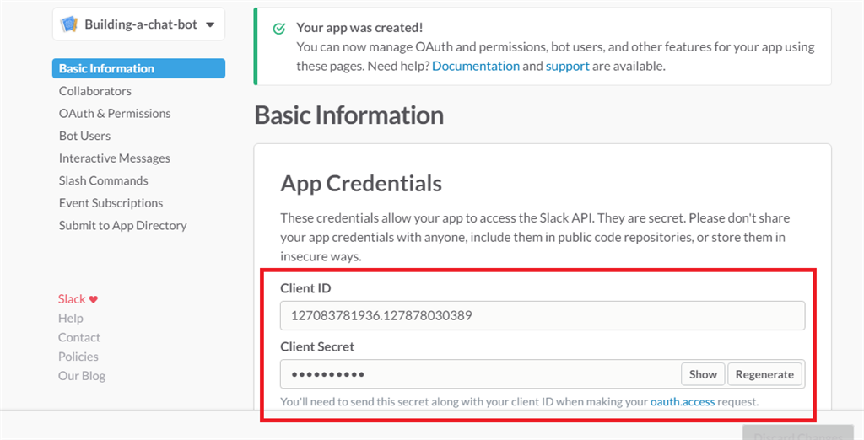Click the masked Client Secret field
The width and height of the screenshot is (864, 440).
481,374
